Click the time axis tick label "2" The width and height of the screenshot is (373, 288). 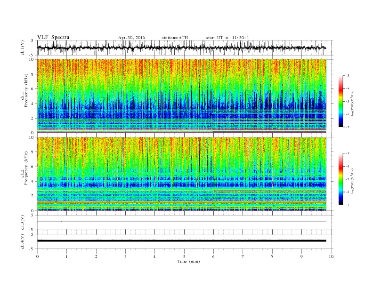point(96,256)
